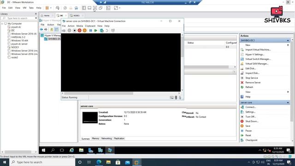295x166 pixels.
Task: Toggle the library sidebar view icon
Action: (x=84, y=8)
